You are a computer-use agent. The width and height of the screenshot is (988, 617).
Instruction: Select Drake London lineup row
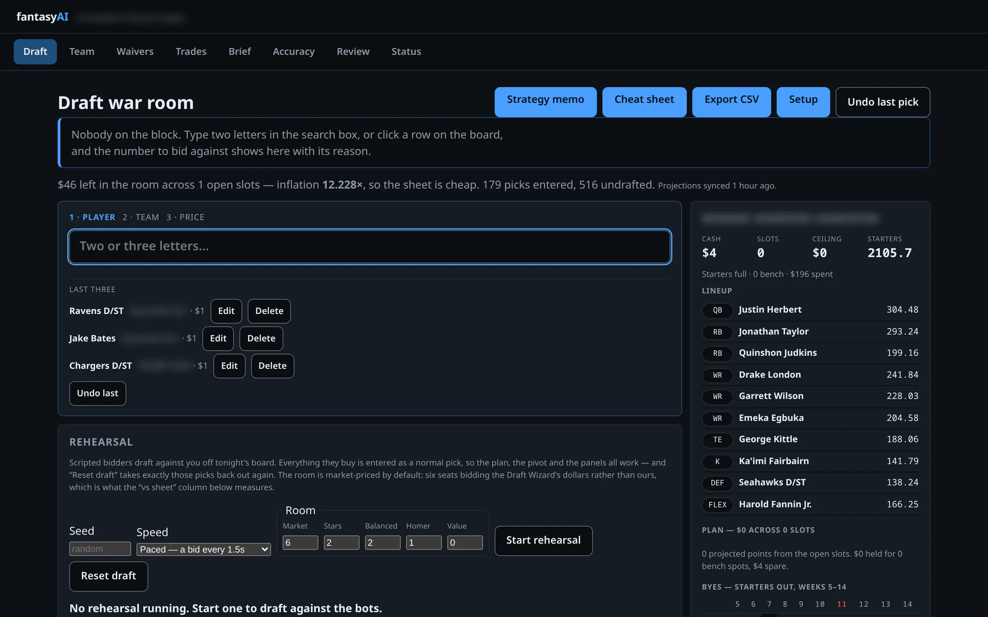click(x=810, y=375)
